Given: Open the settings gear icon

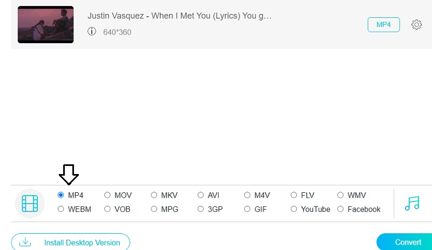Looking at the screenshot, I should [416, 25].
